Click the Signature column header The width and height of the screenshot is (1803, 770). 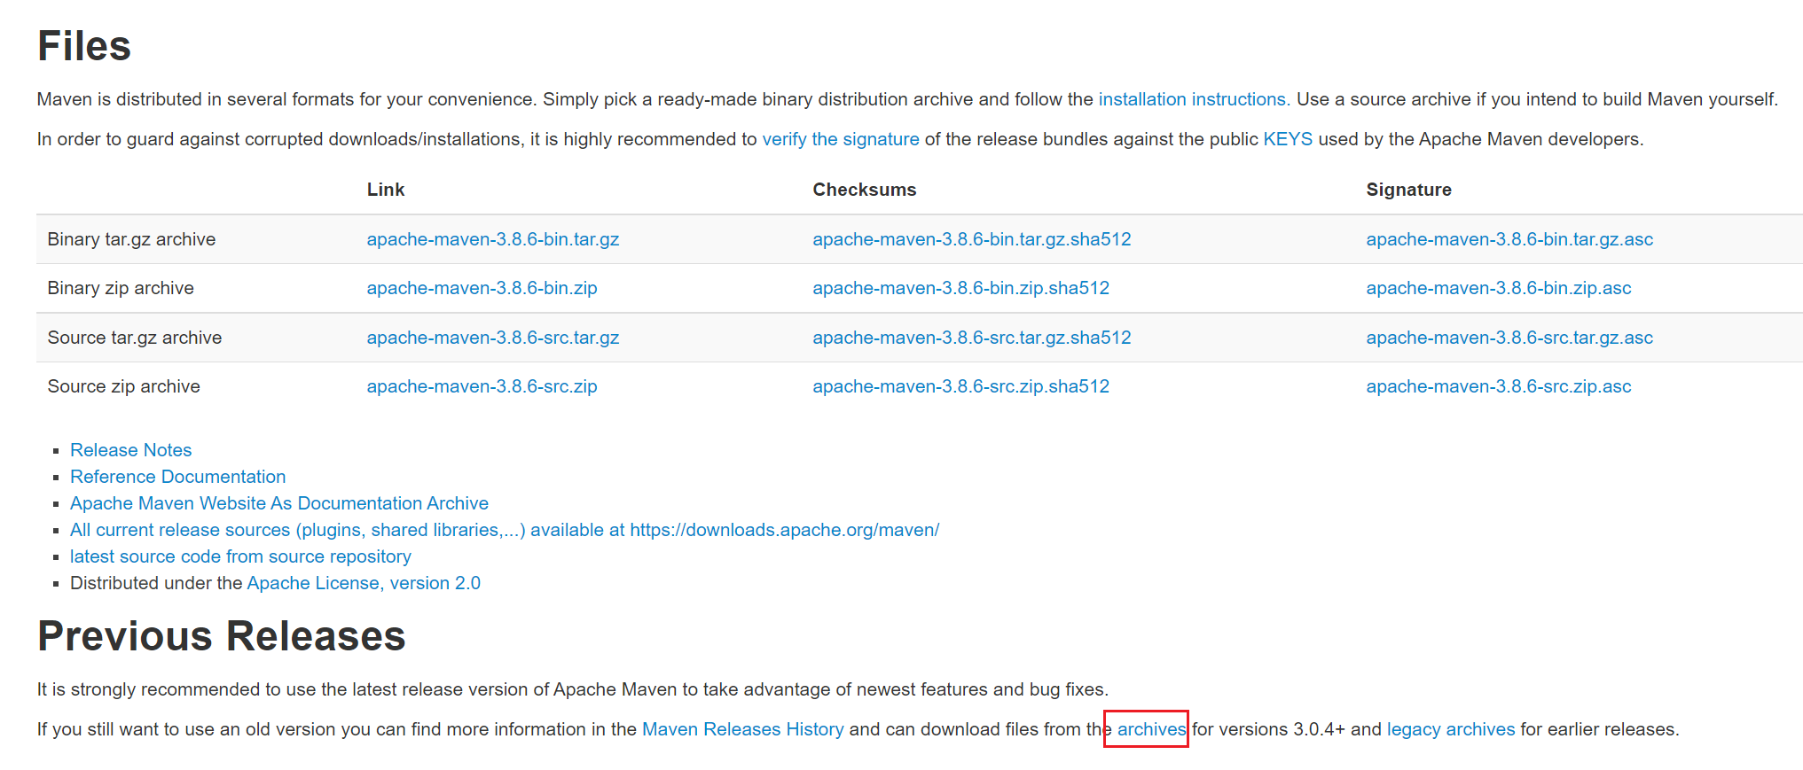tap(1409, 190)
